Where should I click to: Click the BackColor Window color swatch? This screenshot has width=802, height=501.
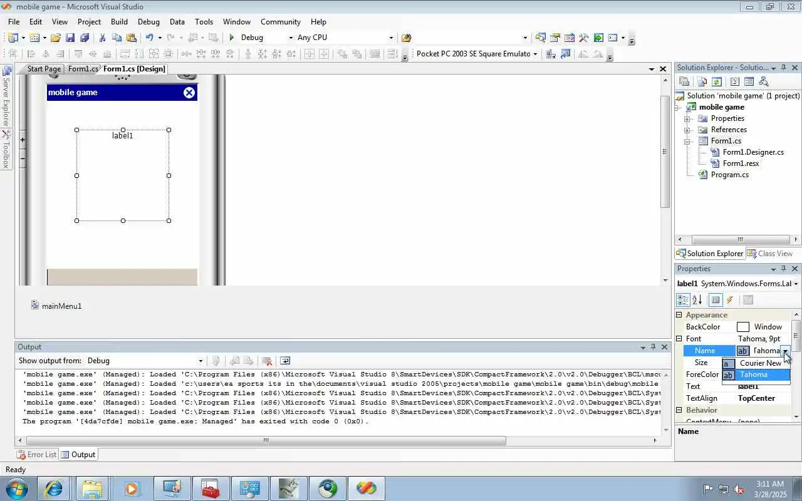[743, 327]
